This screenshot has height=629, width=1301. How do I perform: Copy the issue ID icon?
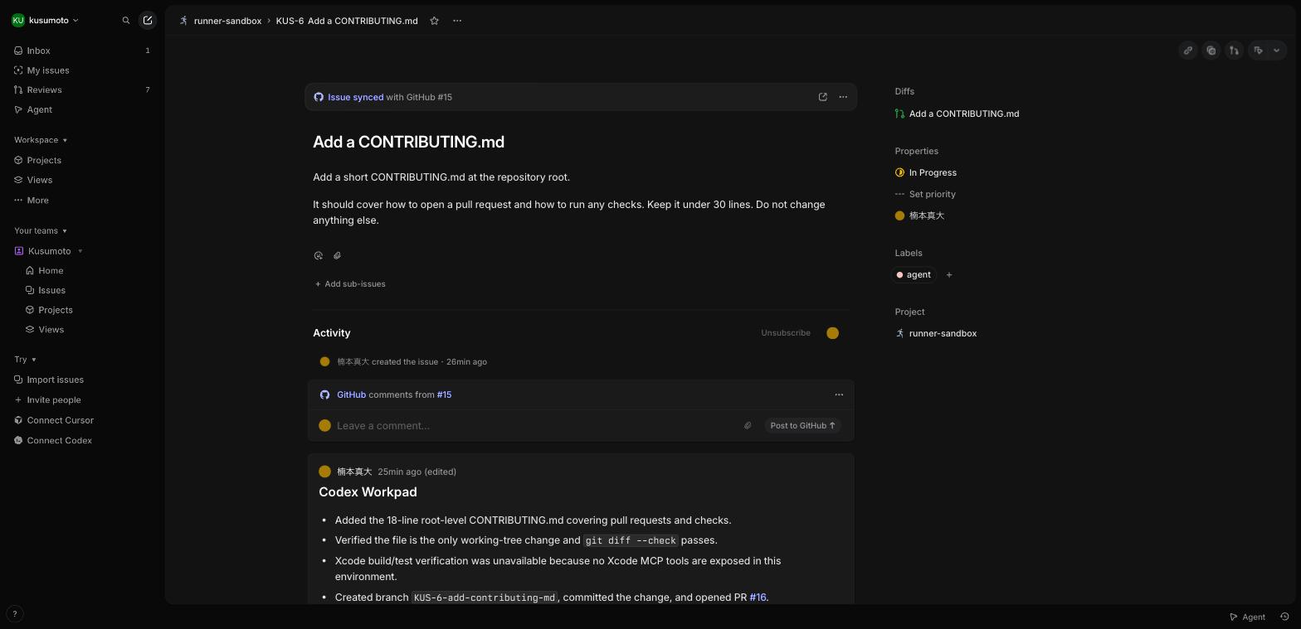[x=1211, y=51]
